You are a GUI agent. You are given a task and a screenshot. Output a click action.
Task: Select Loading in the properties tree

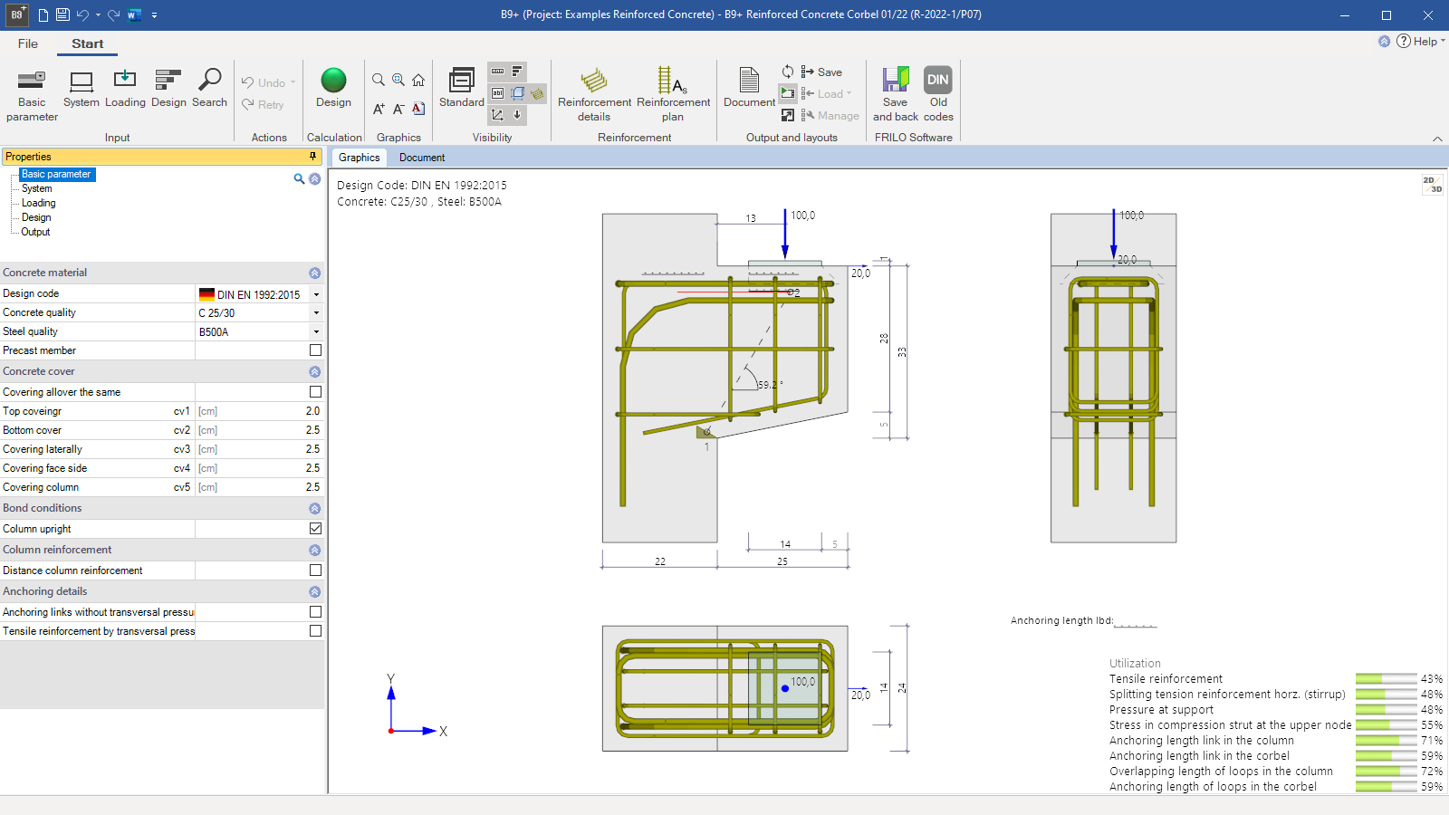click(x=39, y=203)
